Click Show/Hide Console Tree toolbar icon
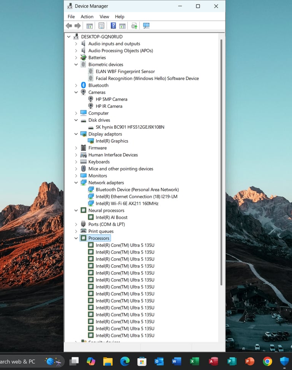This screenshot has height=370, width=292. tap(89, 26)
